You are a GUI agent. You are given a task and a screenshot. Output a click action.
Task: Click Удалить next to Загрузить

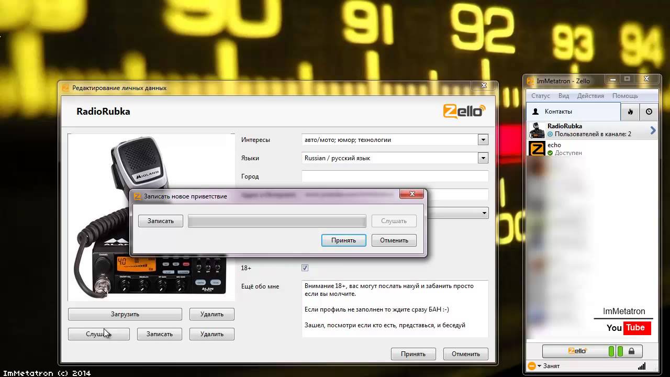click(211, 314)
